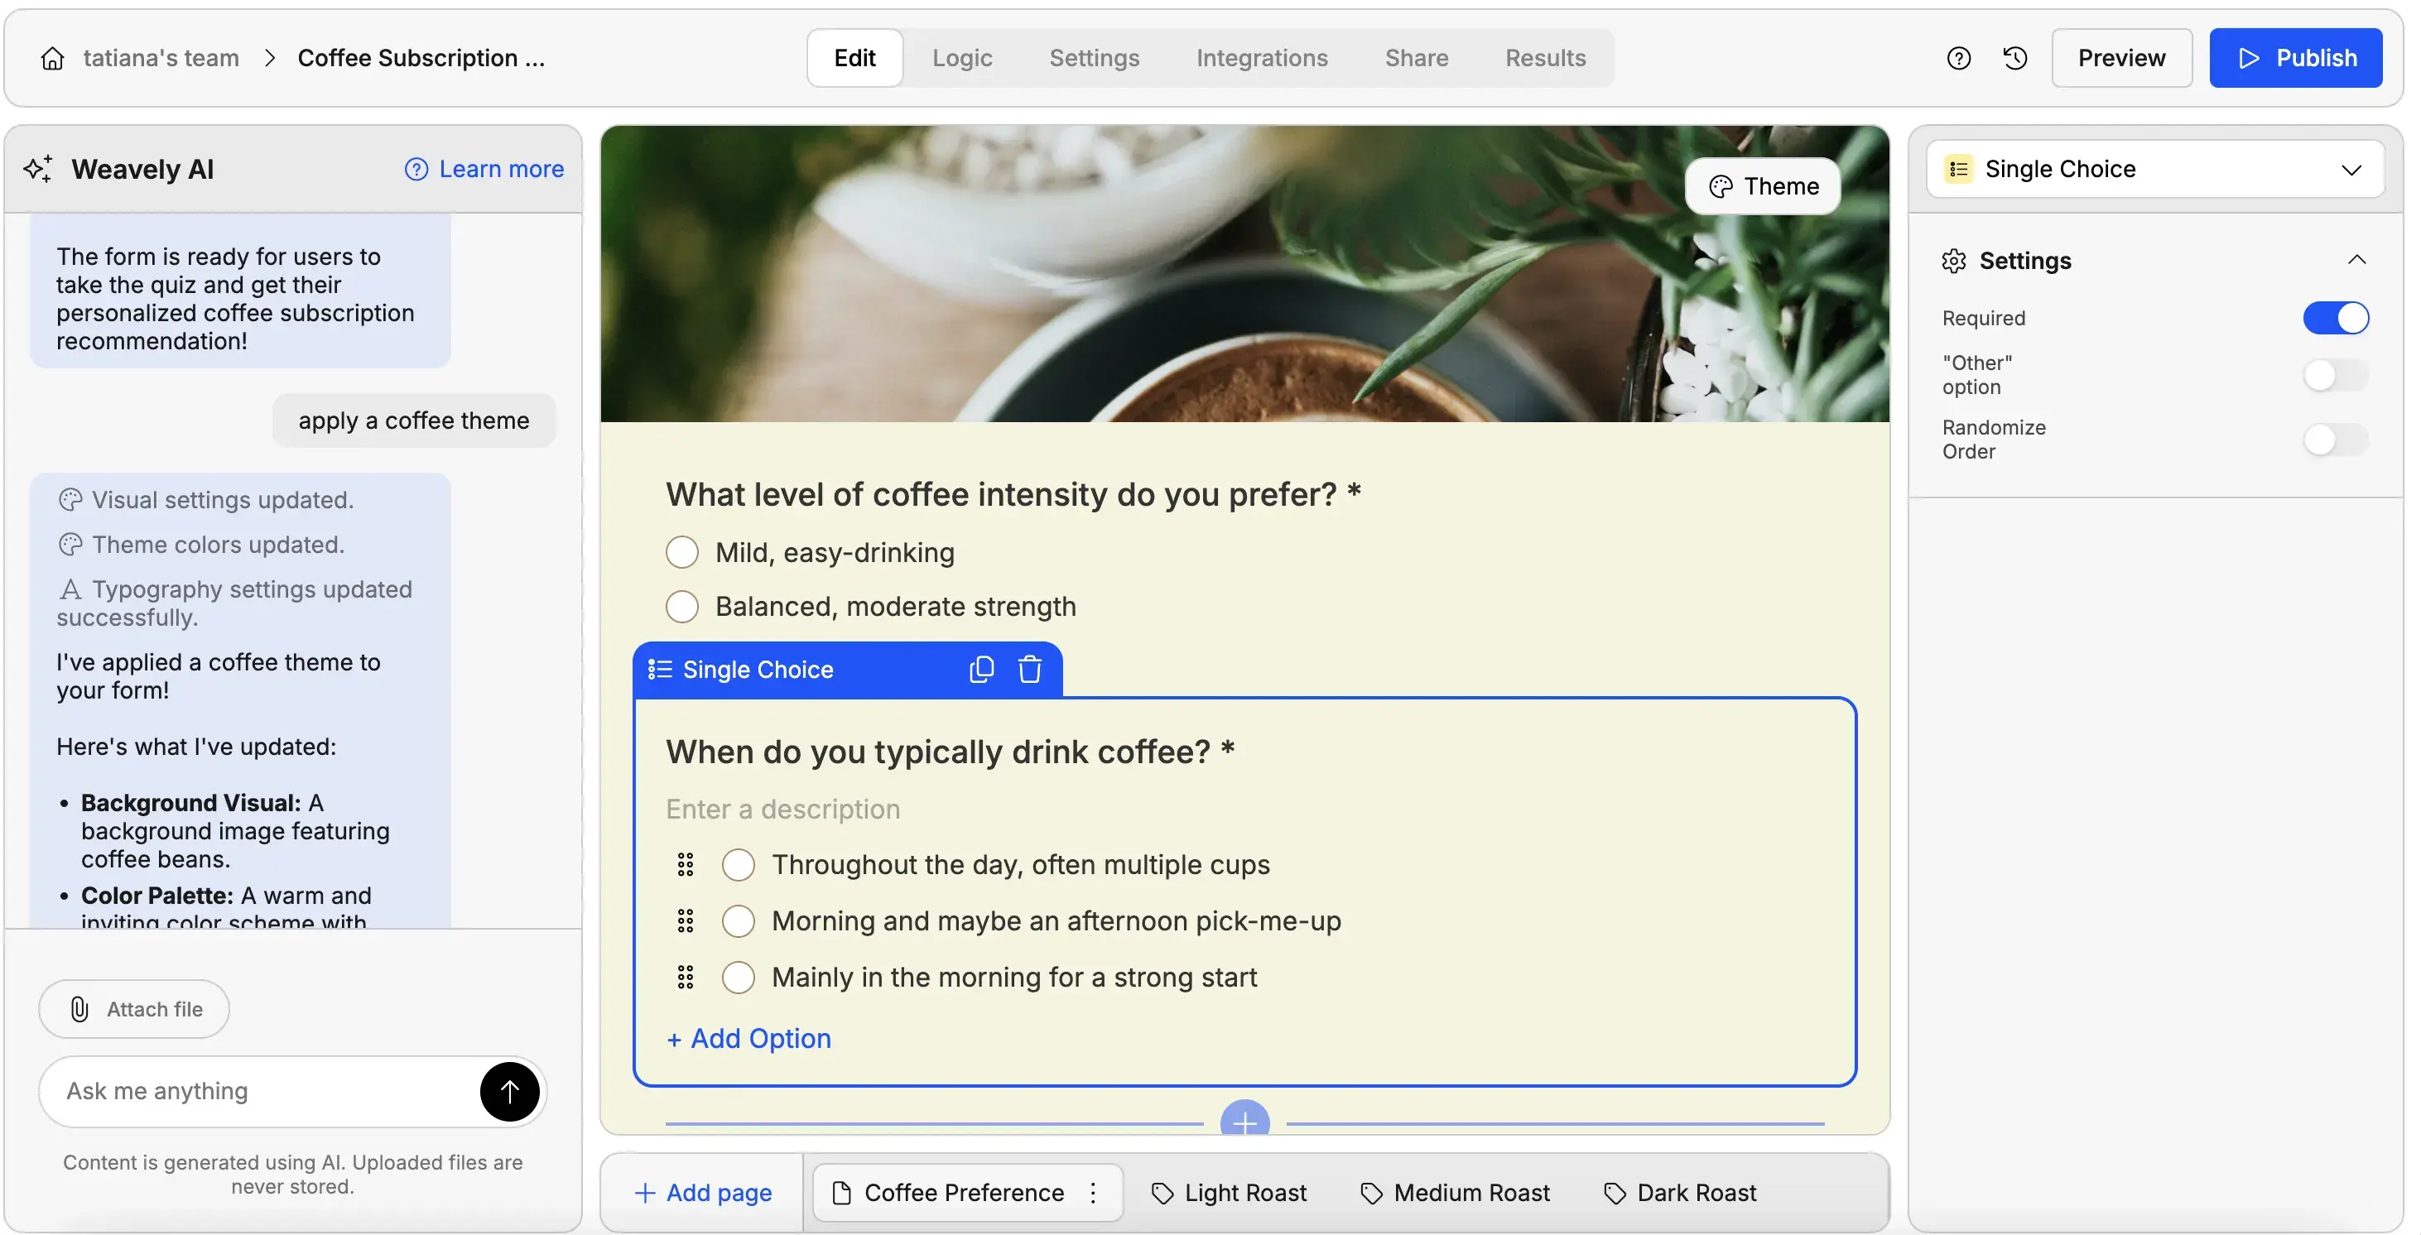
Task: Click drag handle for 'Morning and maybe' option
Action: pos(685,921)
